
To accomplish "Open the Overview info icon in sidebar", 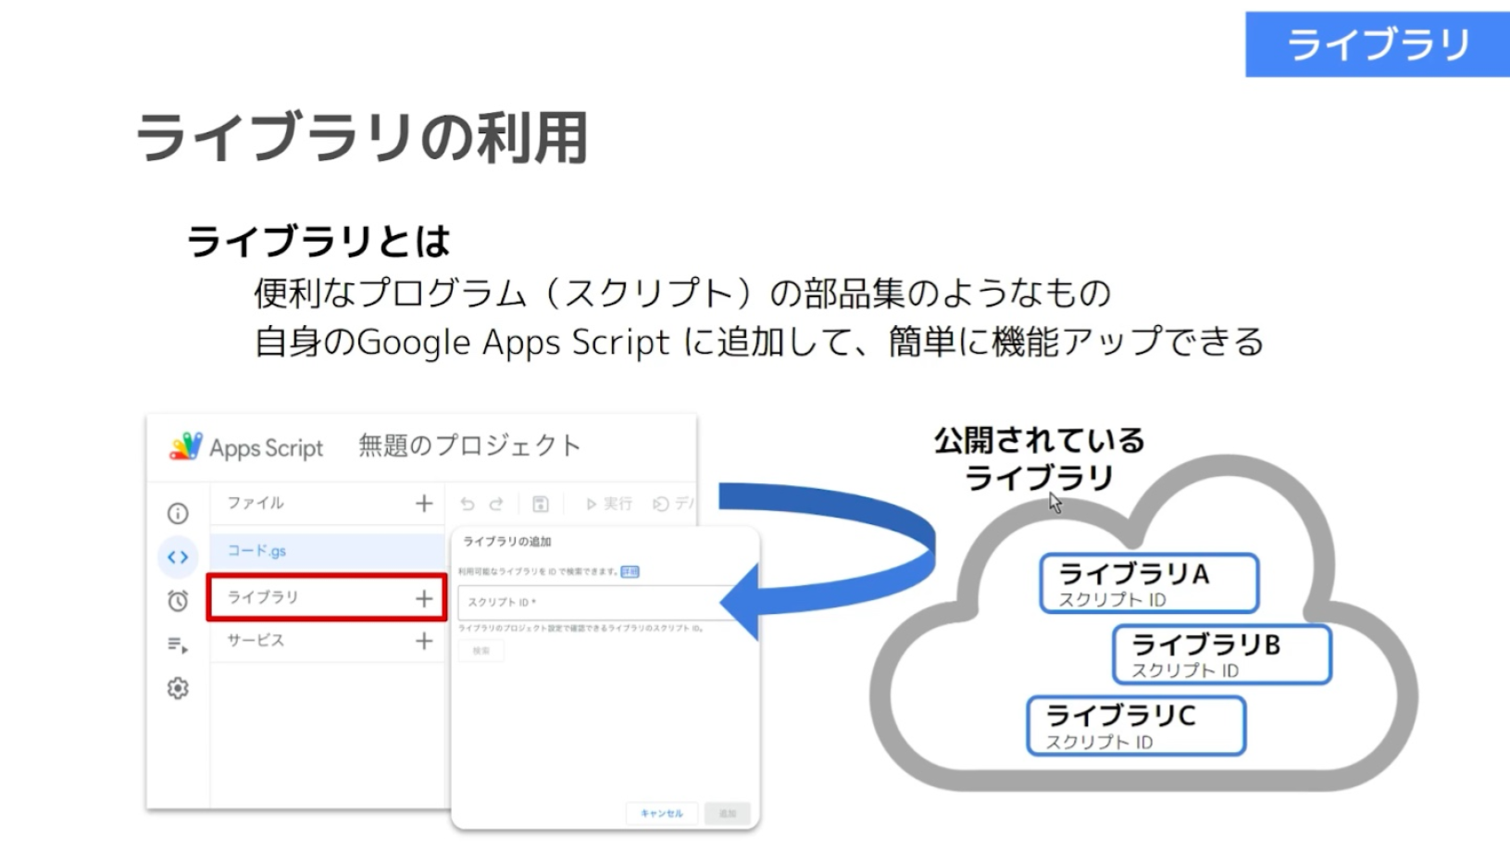I will point(178,513).
